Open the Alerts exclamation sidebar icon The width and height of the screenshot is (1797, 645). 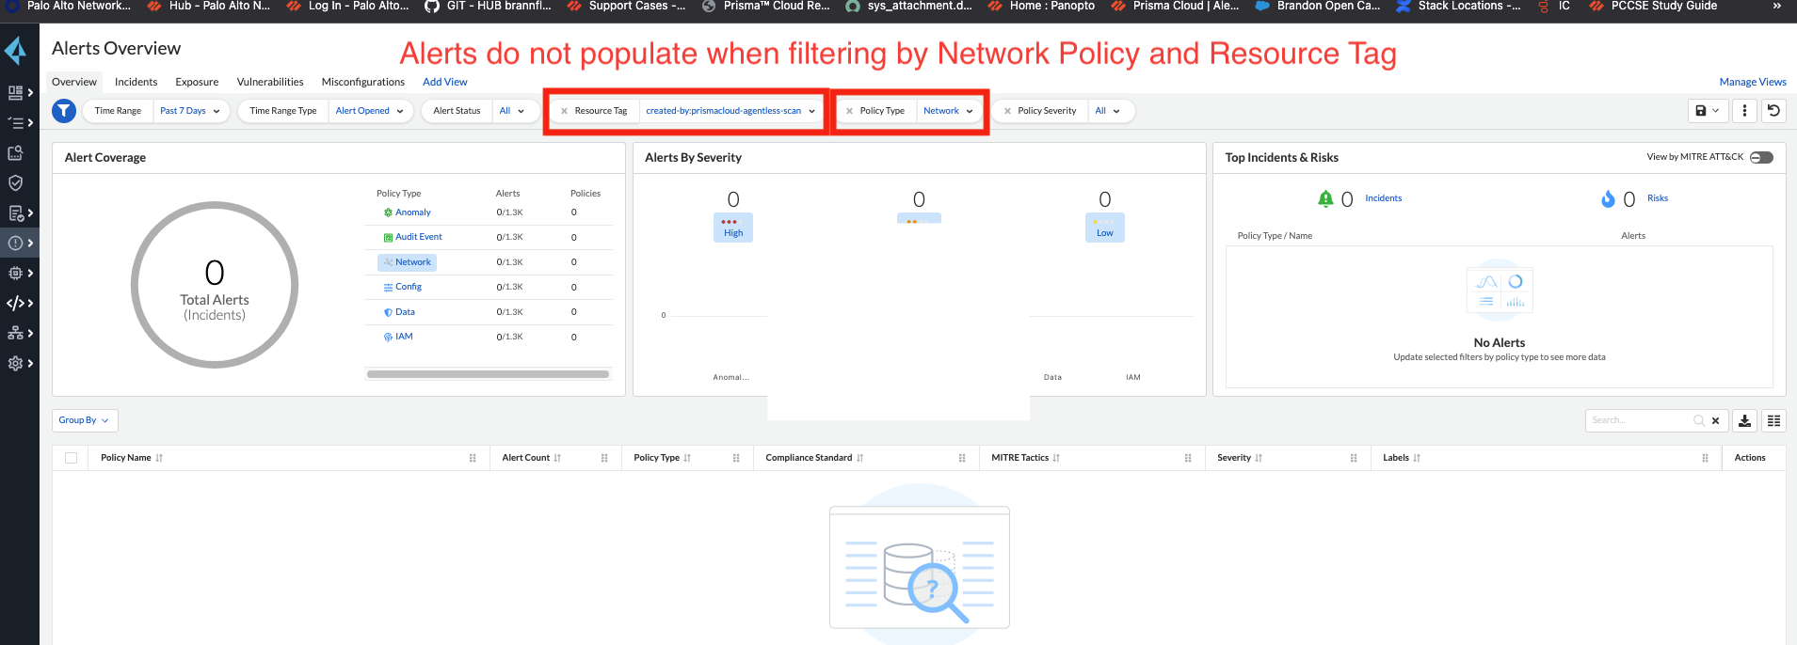[x=15, y=243]
